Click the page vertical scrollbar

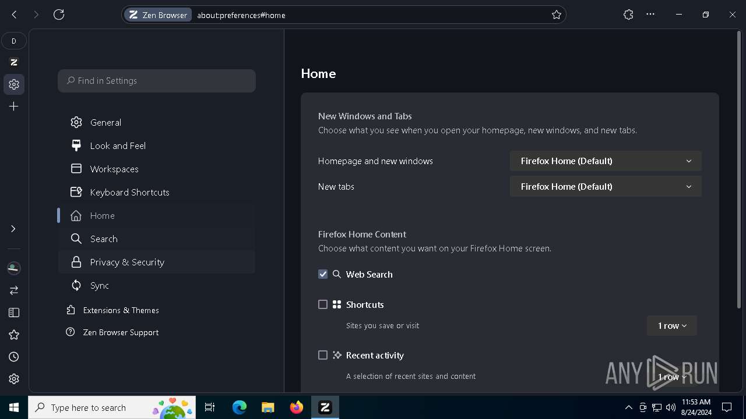[740, 171]
